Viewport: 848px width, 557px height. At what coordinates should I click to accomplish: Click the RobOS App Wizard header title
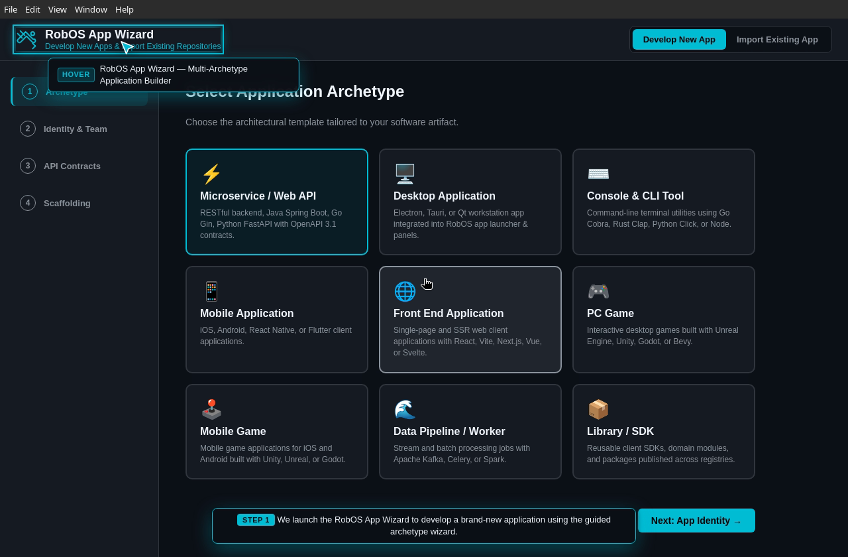[x=99, y=34]
